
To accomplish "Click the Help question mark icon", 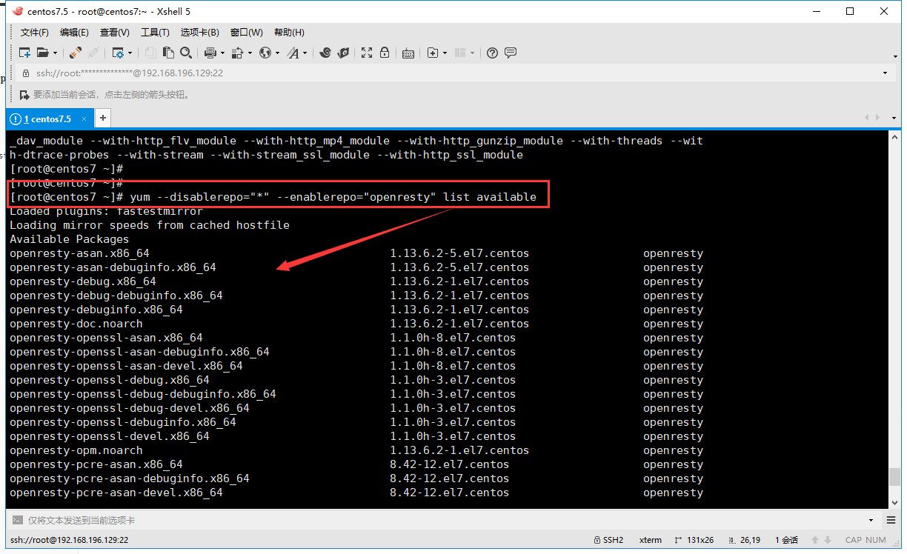I will coord(492,53).
